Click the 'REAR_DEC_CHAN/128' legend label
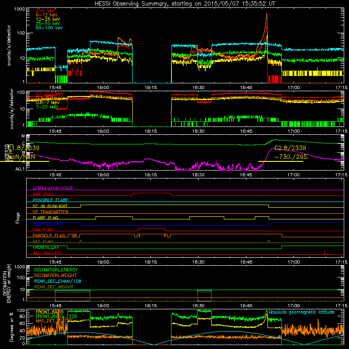Image resolution: width=349 pixels, height=349 pixels. click(x=58, y=281)
